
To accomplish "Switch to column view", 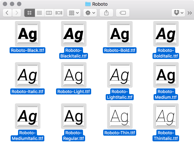I will (49, 13).
